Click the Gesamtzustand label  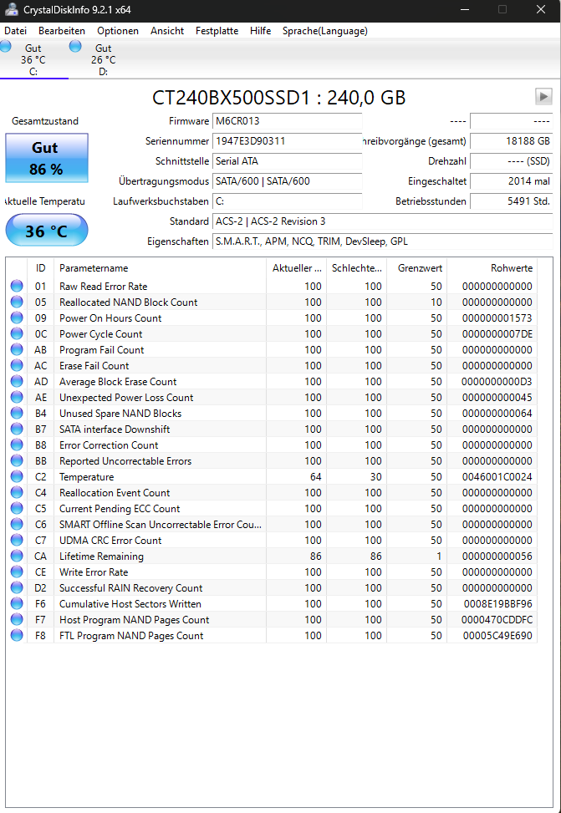(45, 121)
